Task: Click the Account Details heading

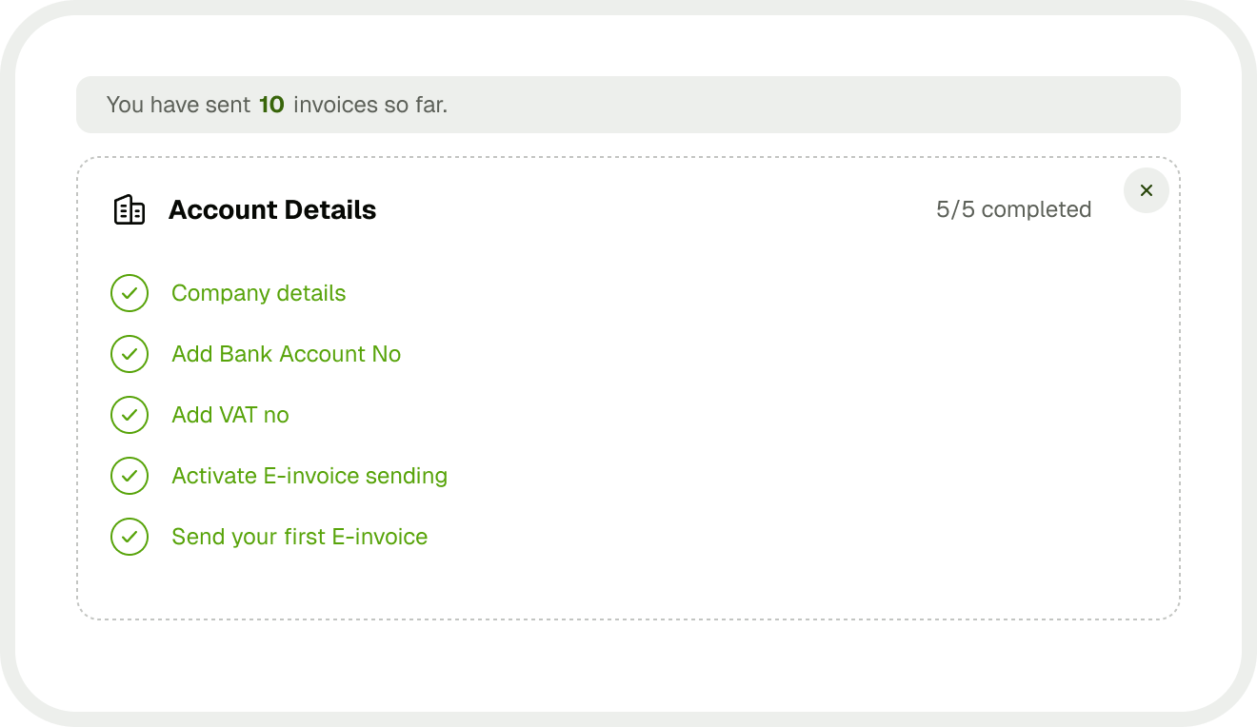Action: [272, 209]
